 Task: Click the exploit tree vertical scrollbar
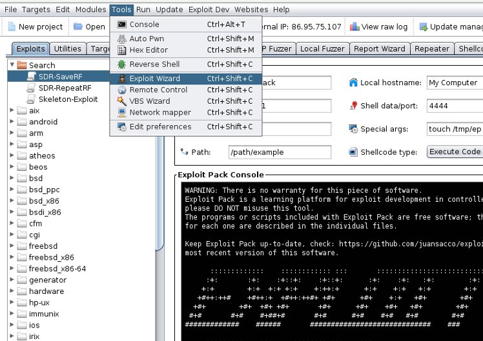point(160,194)
